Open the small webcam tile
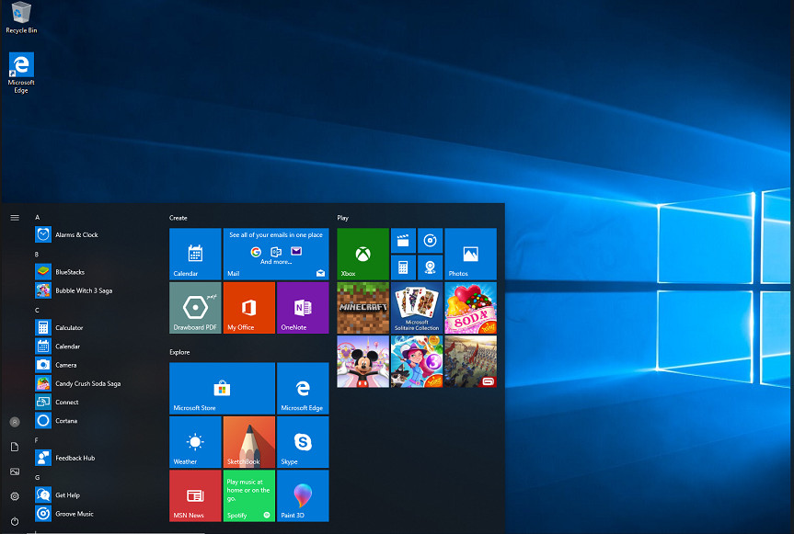 430,267
